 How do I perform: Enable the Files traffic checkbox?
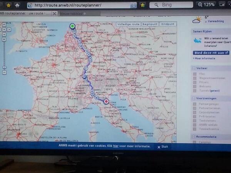(x=195, y=74)
